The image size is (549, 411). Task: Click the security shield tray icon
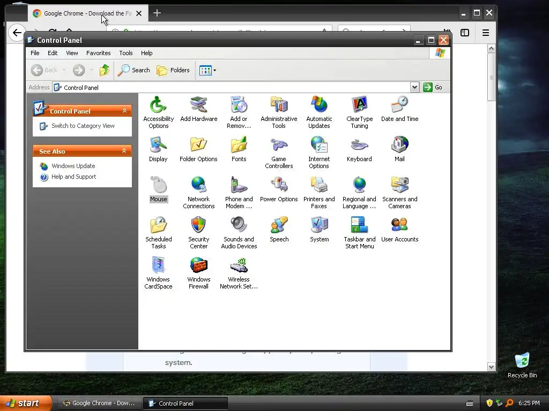(489, 403)
